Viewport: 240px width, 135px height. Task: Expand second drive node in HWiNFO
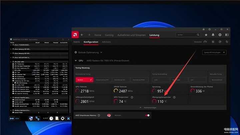[11, 49]
